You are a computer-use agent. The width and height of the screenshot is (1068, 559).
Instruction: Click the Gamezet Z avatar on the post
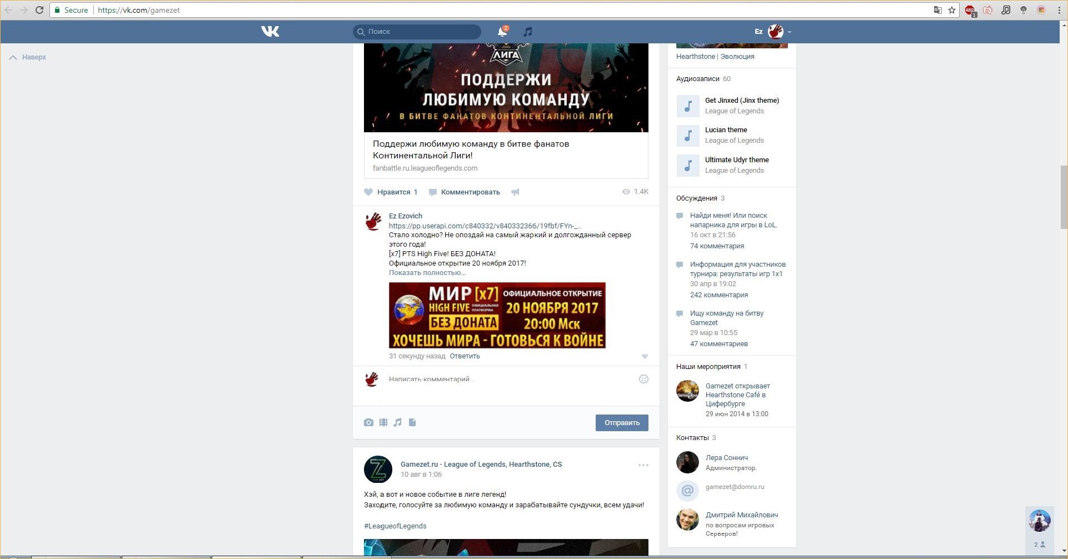point(378,470)
